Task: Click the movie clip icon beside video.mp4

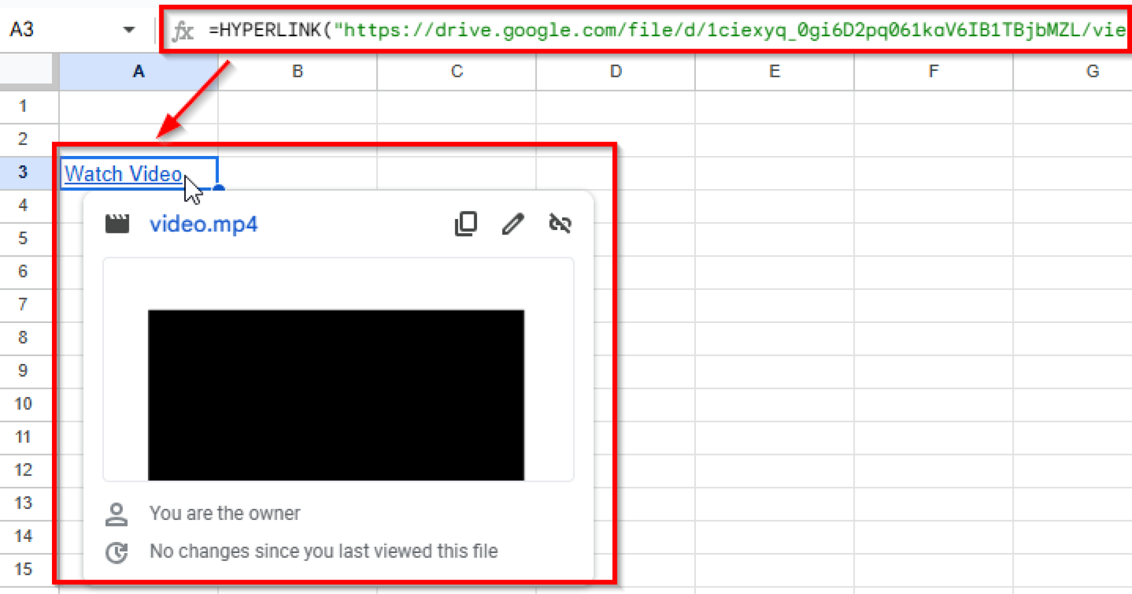Action: coord(117,223)
